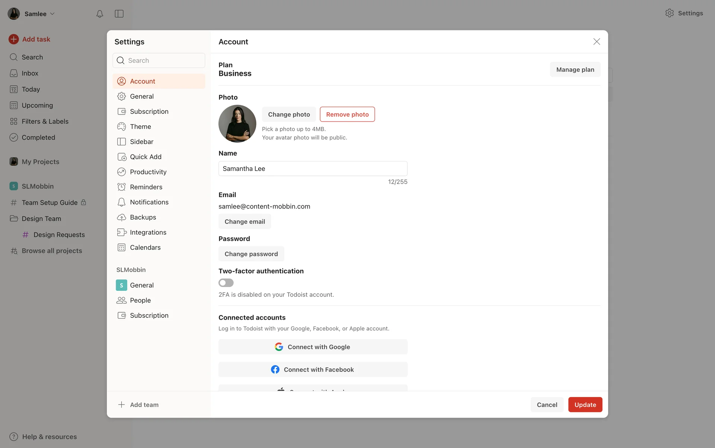The image size is (715, 448).
Task: Open Integrations settings icon
Action: pyautogui.click(x=121, y=232)
